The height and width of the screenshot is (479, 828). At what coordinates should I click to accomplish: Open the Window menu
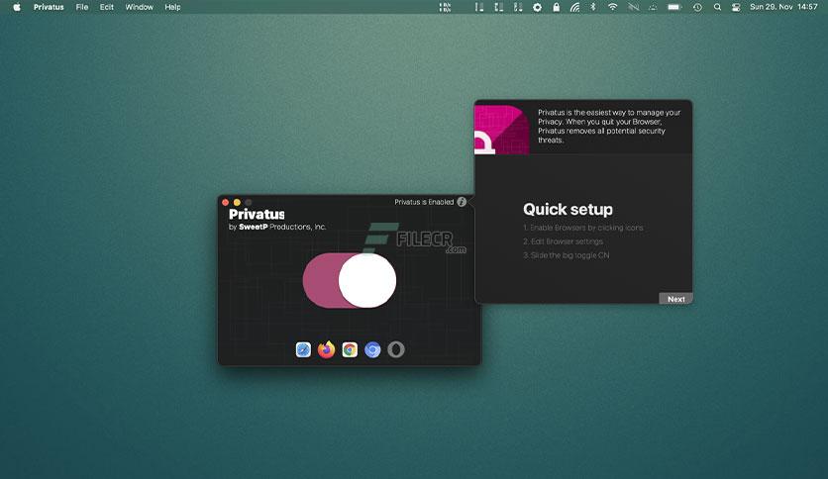click(139, 7)
